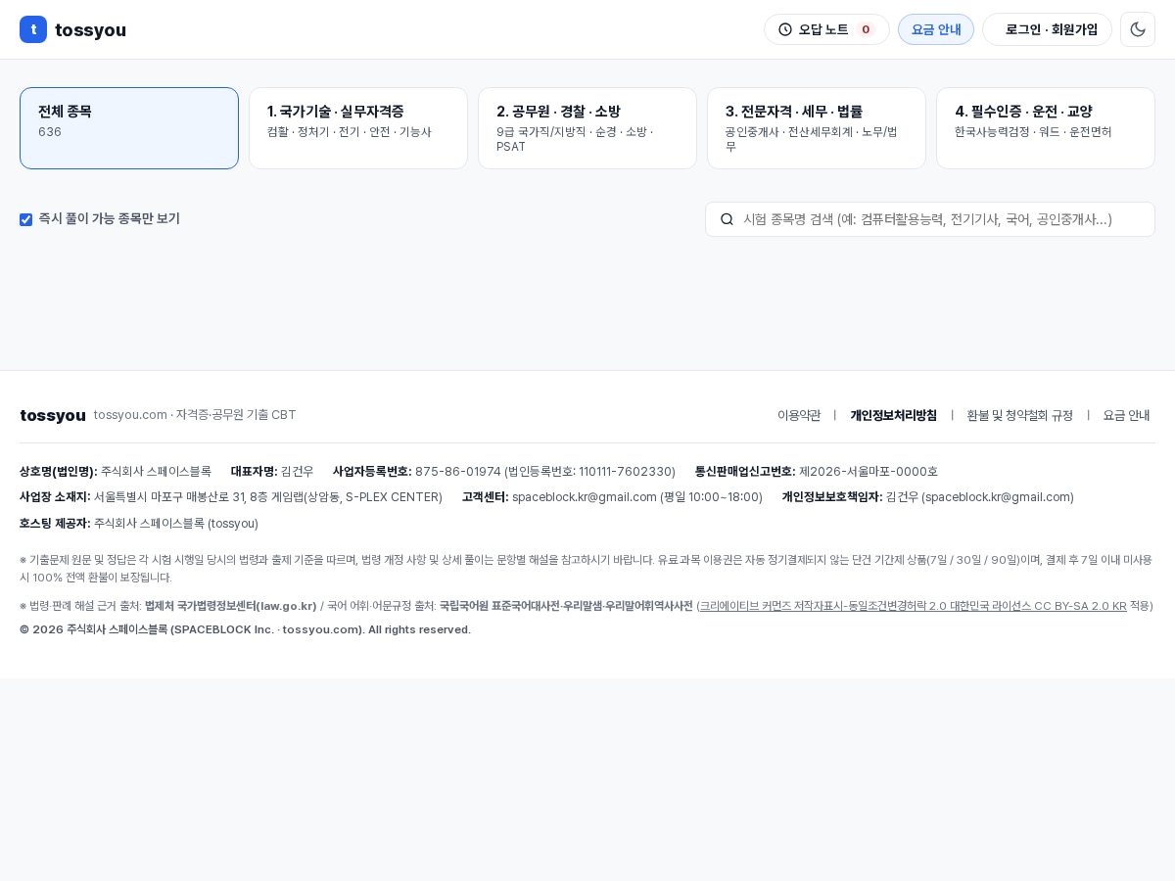Click the clock icon in 오답 노트

tap(785, 29)
